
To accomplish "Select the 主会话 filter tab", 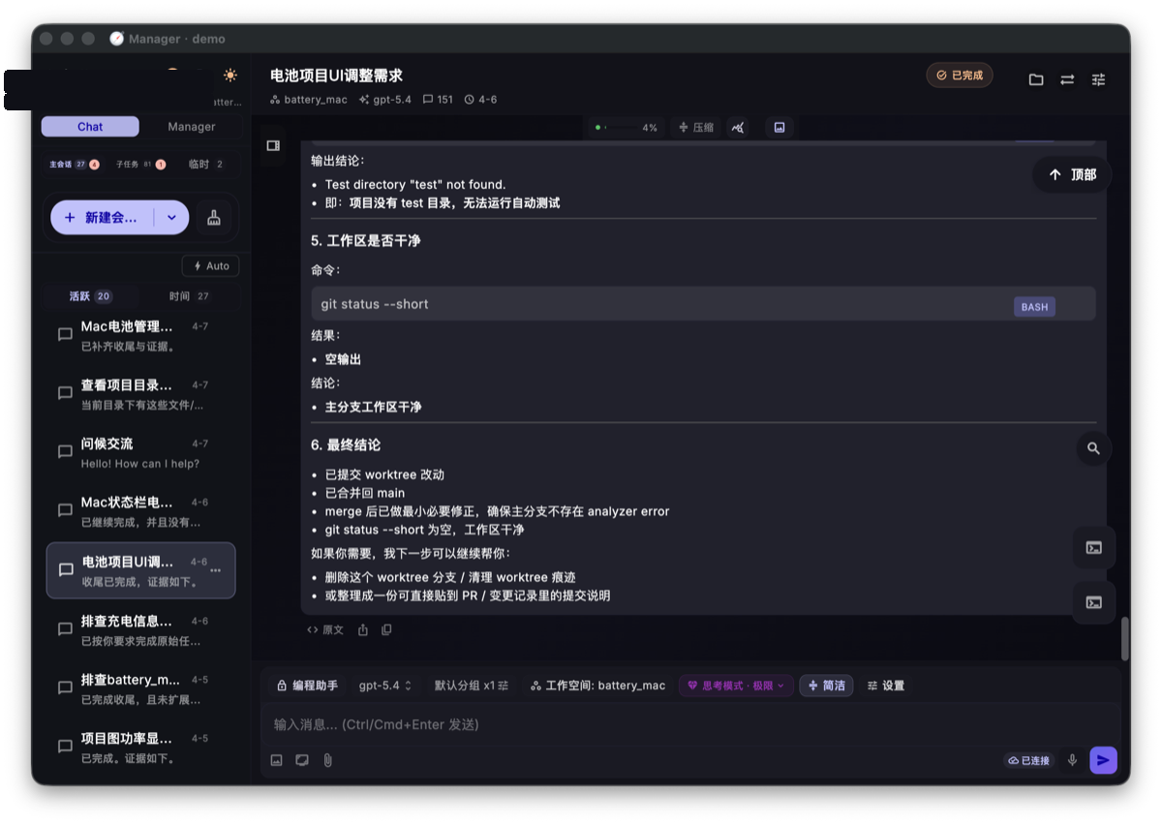I will click(x=74, y=165).
